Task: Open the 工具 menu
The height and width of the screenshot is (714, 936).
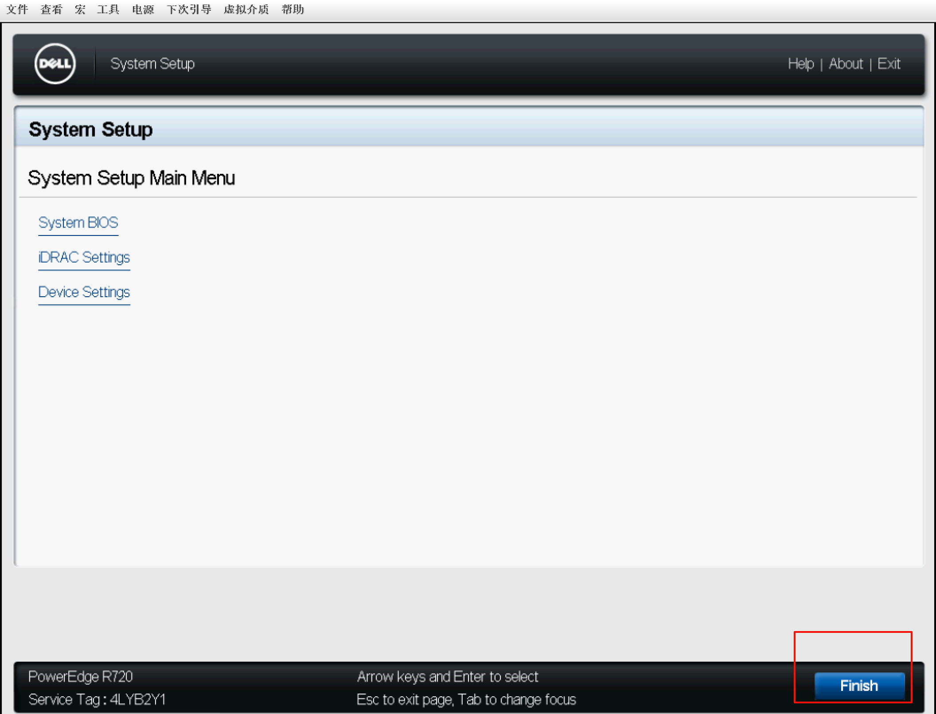Action: tap(108, 9)
